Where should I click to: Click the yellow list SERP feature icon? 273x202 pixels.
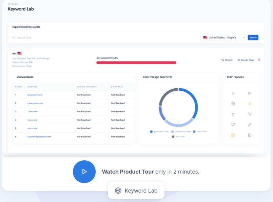pos(250,104)
